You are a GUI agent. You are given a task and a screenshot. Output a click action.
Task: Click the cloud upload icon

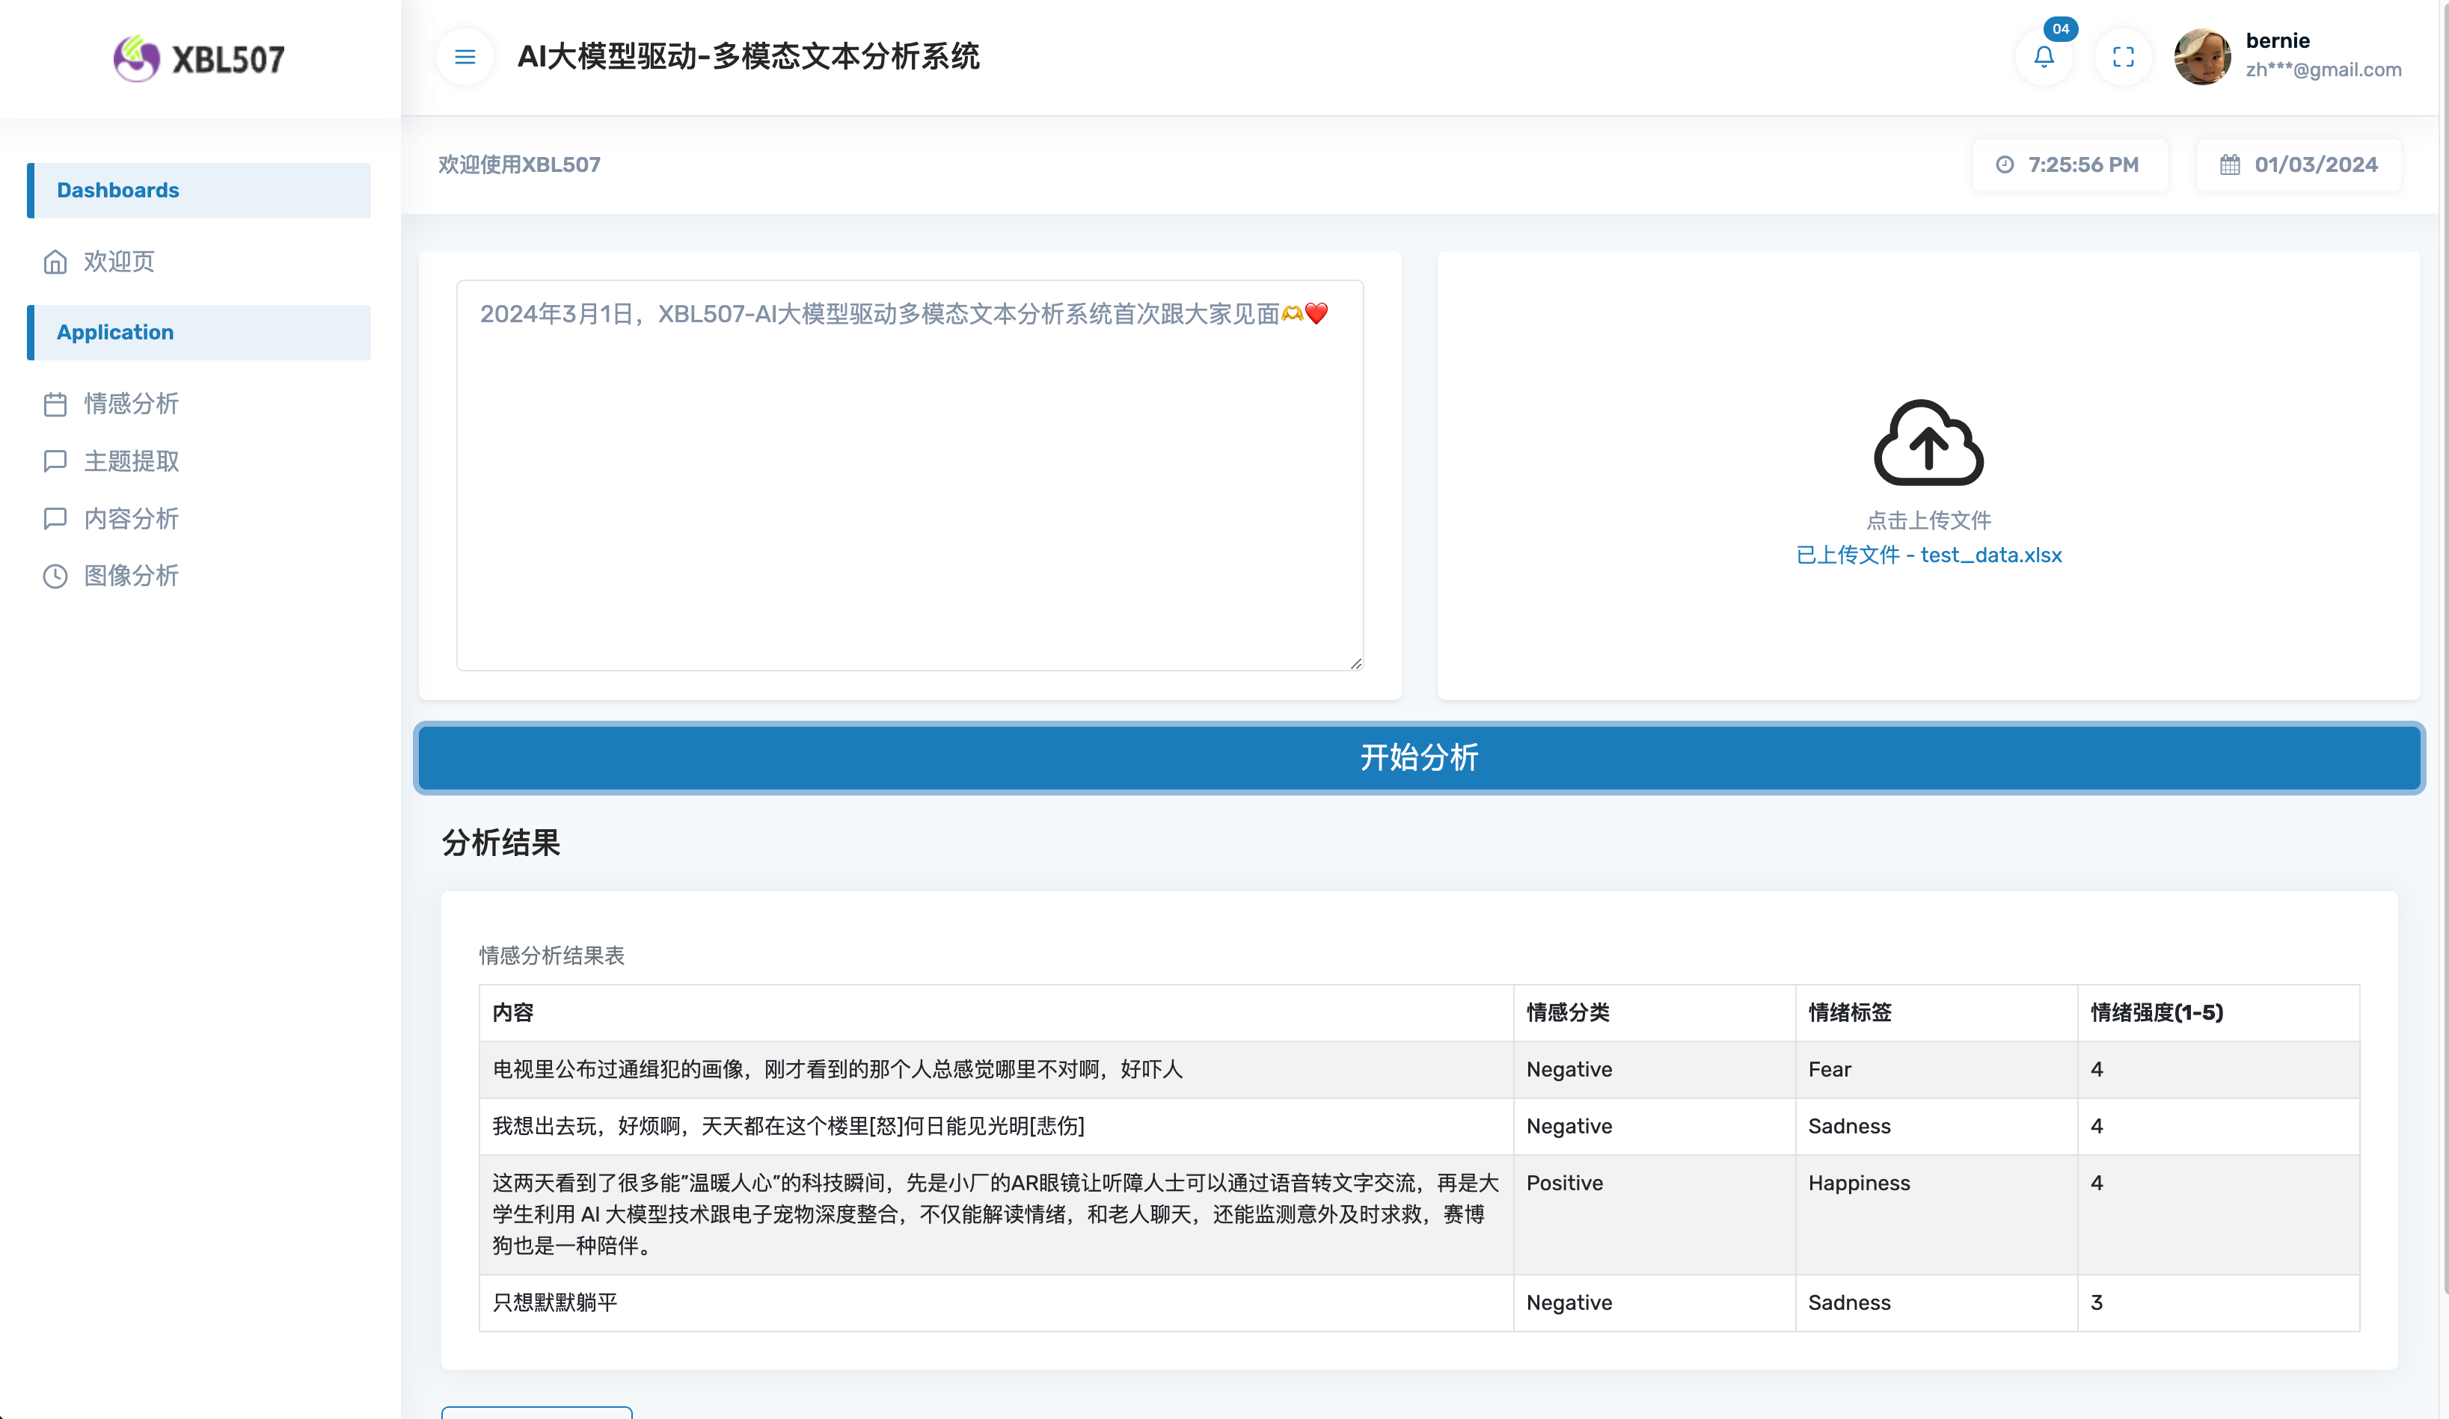pos(1928,443)
